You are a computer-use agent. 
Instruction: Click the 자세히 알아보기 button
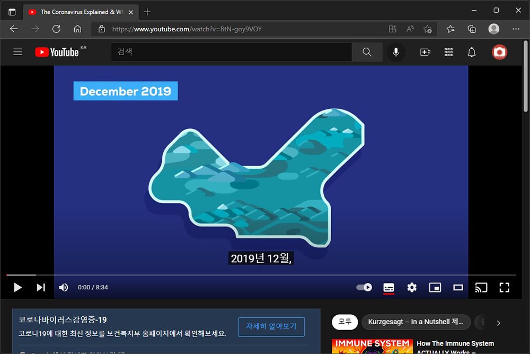(x=271, y=326)
